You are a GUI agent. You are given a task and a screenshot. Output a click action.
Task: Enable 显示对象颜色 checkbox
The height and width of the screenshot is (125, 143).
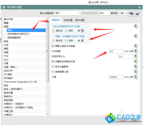(53, 67)
